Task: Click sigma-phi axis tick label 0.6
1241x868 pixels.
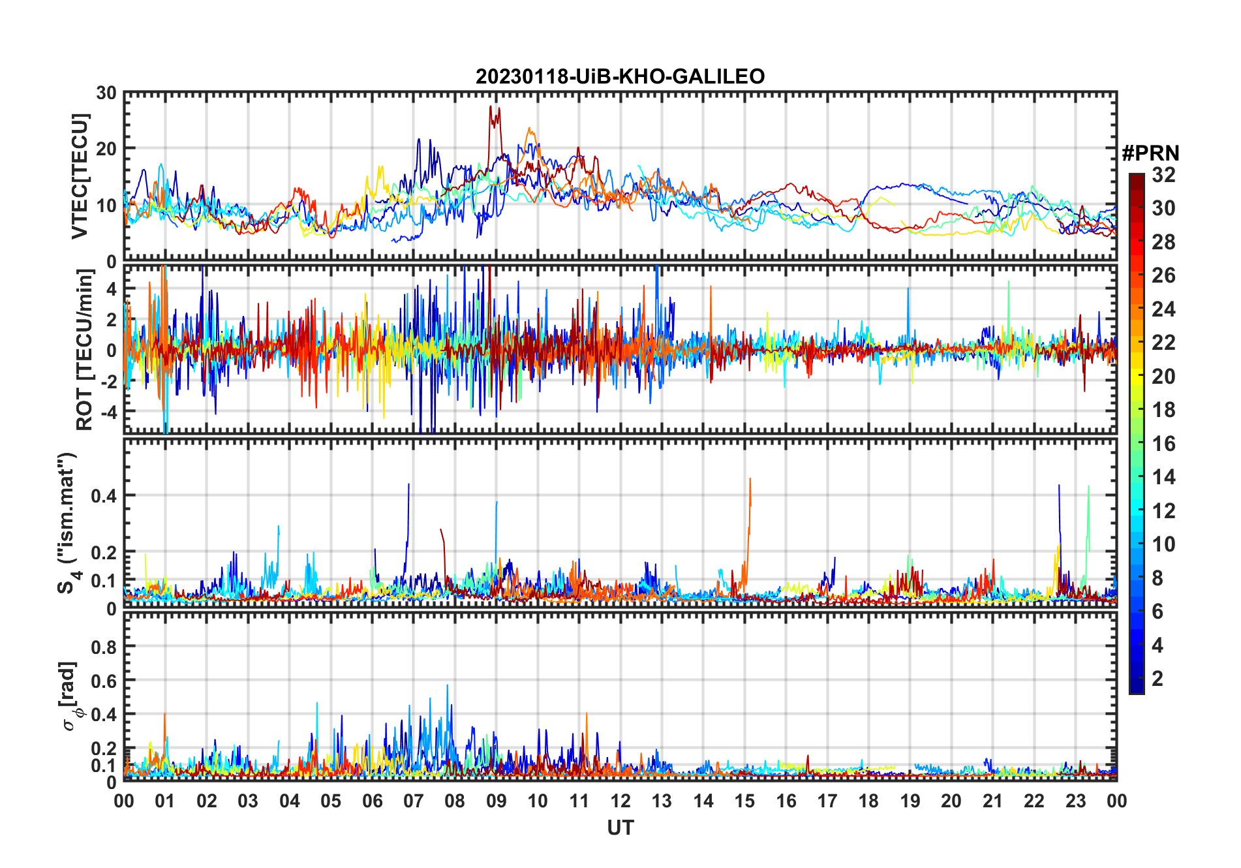Action: coord(104,681)
